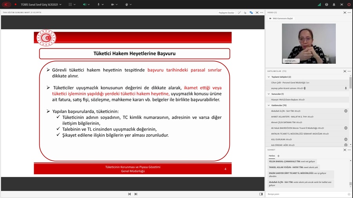353x198 pixels.
Task: Click the attendee list scroll-down arrow
Action: 351,145
